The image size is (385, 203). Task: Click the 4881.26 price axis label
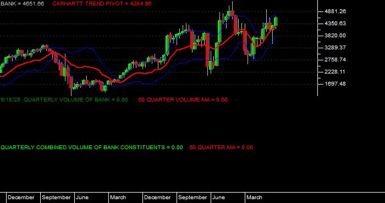pos(335,12)
